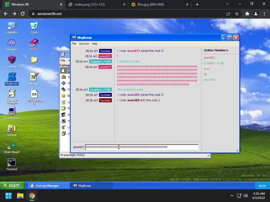Select the notepad category icon in Package Manager
The width and height of the screenshot is (270, 202).
64,108
